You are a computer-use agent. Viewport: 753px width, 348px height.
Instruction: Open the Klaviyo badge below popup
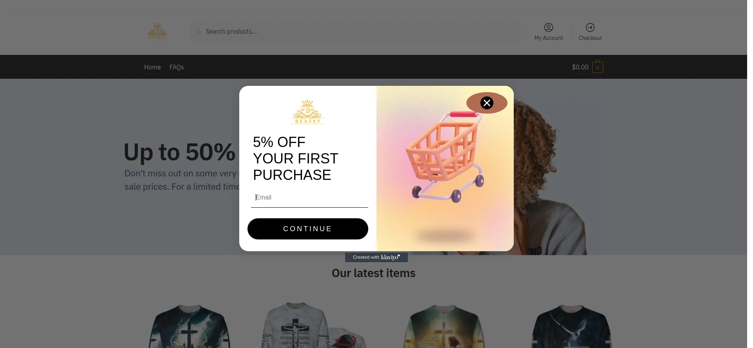point(376,257)
